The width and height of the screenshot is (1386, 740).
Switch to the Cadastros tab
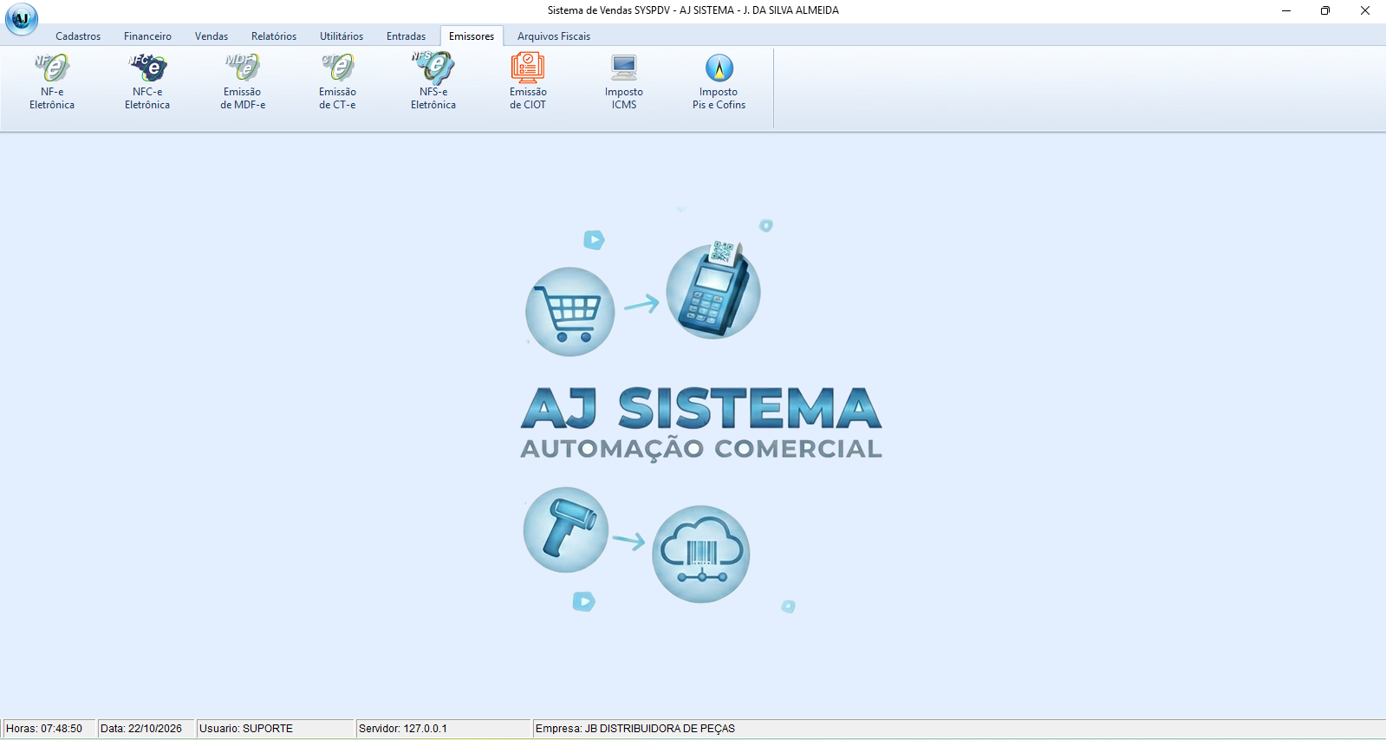pos(78,36)
